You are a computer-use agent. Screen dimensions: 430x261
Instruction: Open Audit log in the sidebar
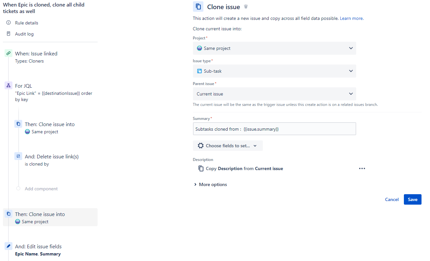point(24,34)
